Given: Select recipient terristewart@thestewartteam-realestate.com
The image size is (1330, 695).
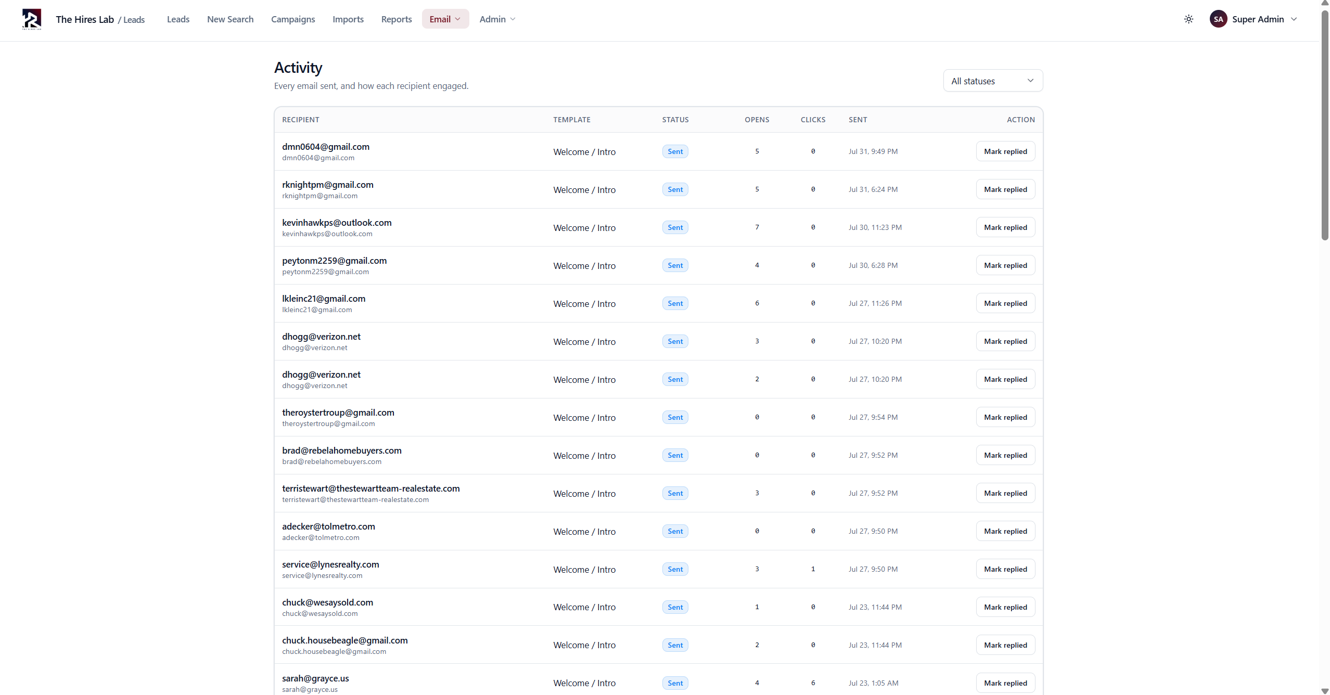Looking at the screenshot, I should [371, 488].
